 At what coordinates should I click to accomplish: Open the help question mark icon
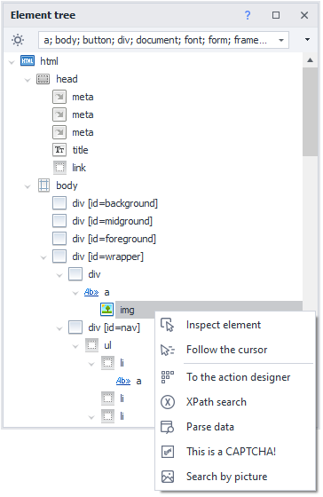tap(248, 15)
